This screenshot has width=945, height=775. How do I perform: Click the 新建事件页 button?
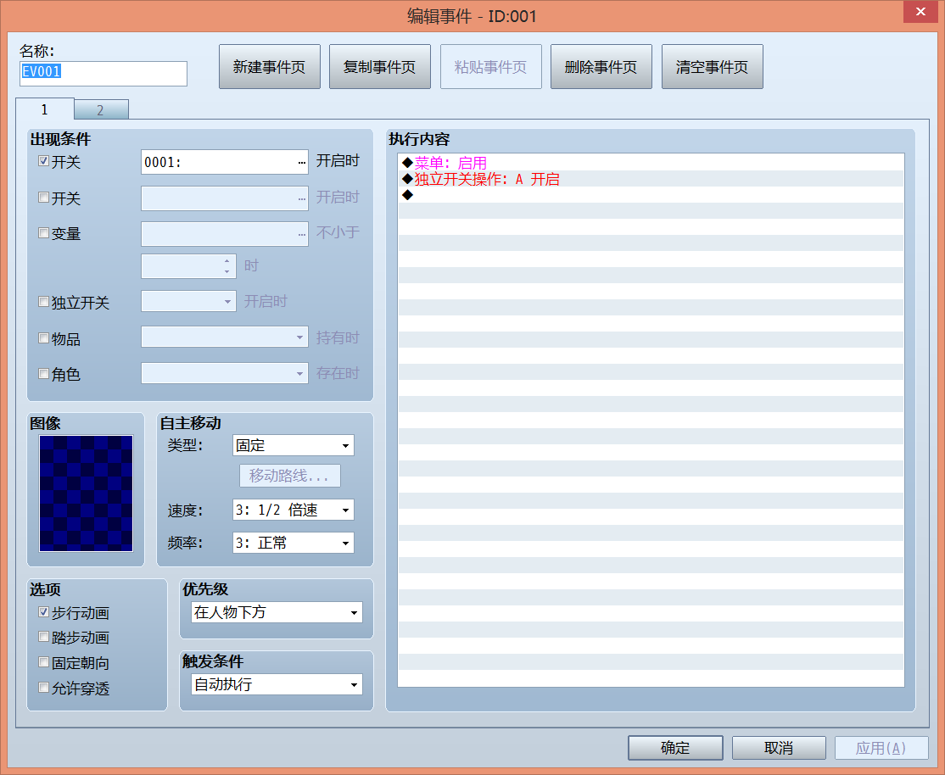tap(270, 66)
